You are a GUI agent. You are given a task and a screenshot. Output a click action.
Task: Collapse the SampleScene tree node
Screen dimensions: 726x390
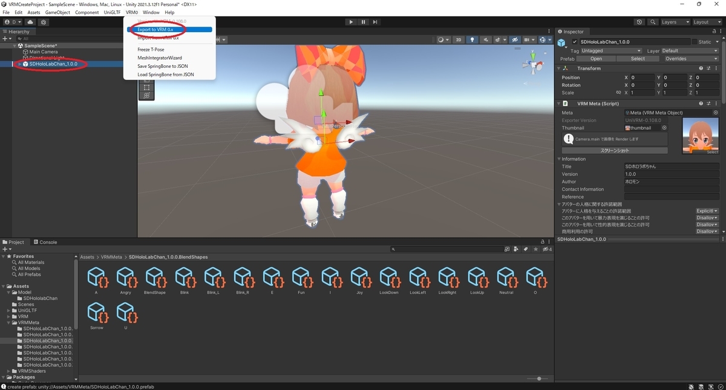tap(15, 45)
